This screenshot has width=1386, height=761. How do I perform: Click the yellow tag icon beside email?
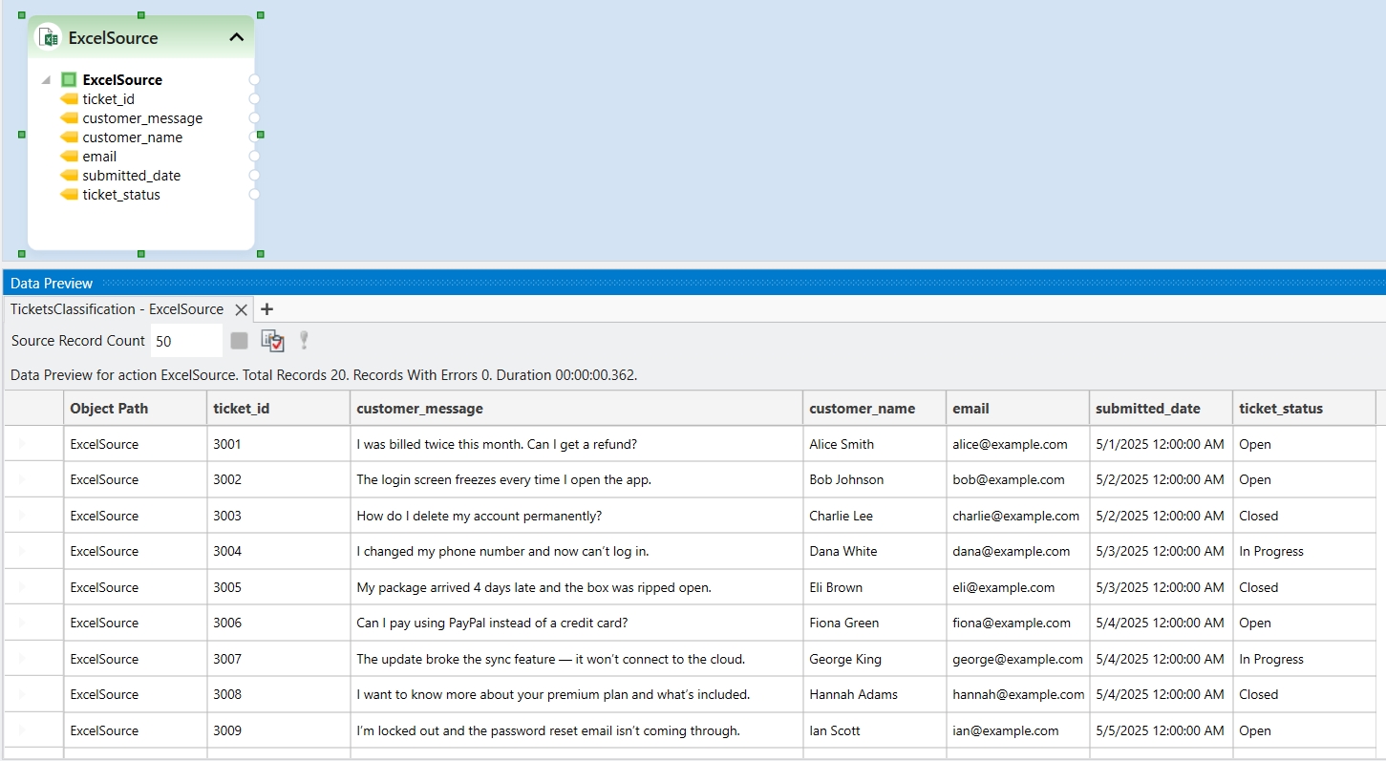click(69, 157)
